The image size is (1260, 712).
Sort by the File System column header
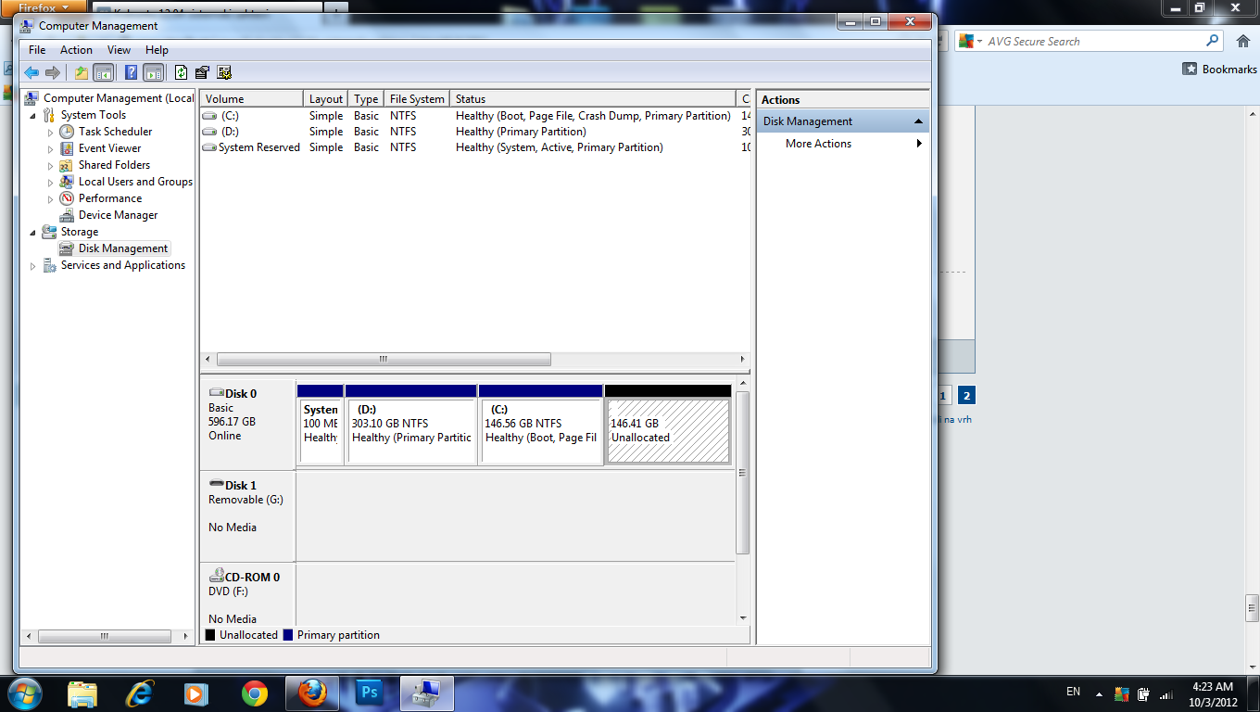tap(417, 99)
